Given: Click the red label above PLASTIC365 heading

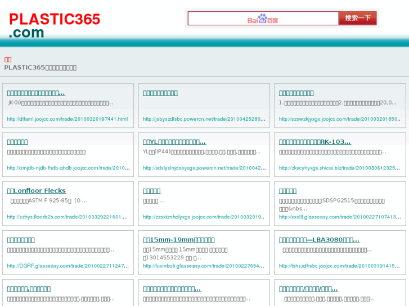Looking at the screenshot, I should click(x=8, y=60).
